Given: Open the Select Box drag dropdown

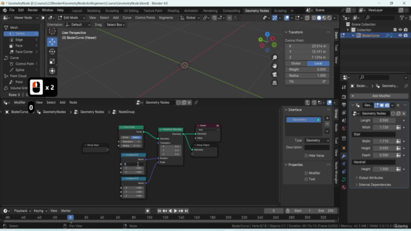Looking at the screenshot, I should [x=116, y=24].
